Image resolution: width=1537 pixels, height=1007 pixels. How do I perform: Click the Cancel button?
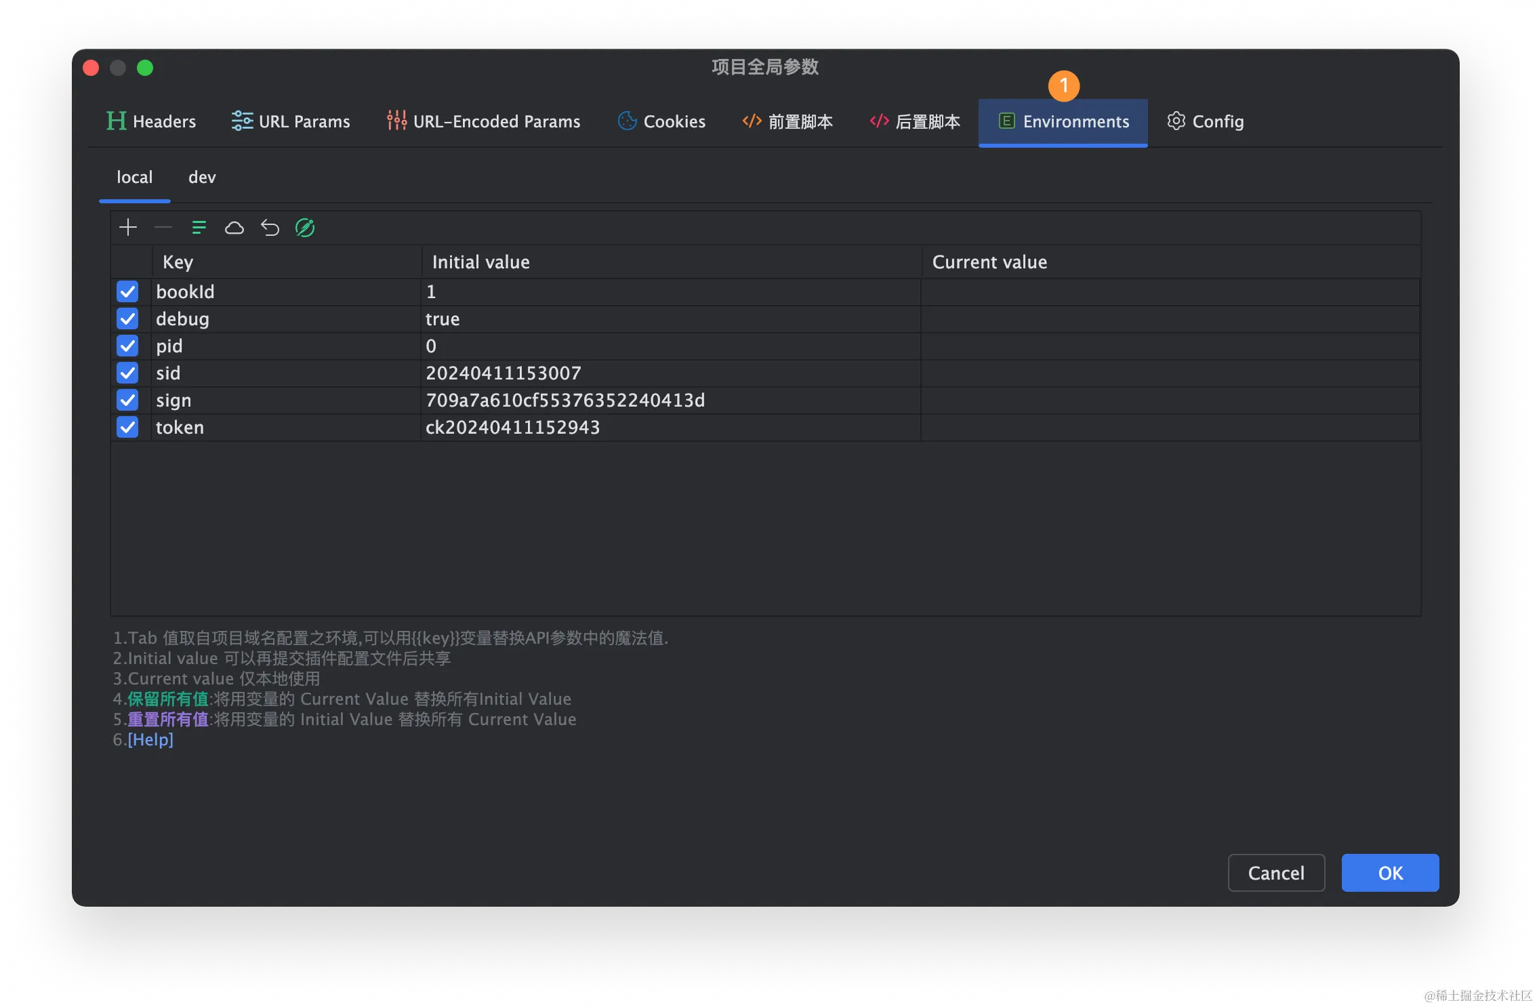pyautogui.click(x=1276, y=873)
